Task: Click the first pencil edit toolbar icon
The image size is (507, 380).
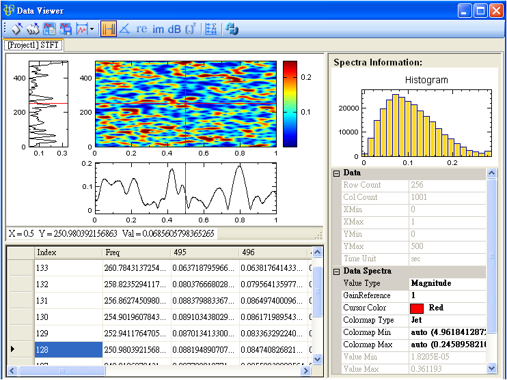Action: click(x=16, y=29)
